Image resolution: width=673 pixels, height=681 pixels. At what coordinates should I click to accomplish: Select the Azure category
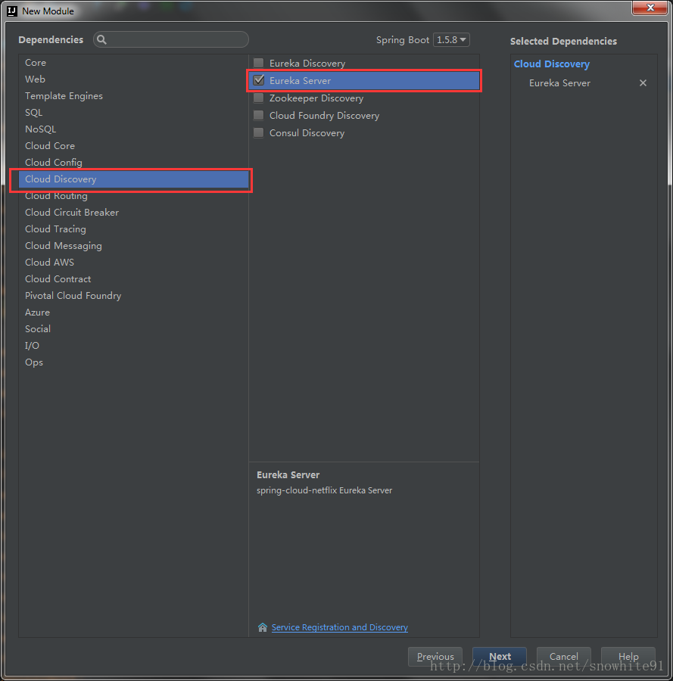[133, 312]
